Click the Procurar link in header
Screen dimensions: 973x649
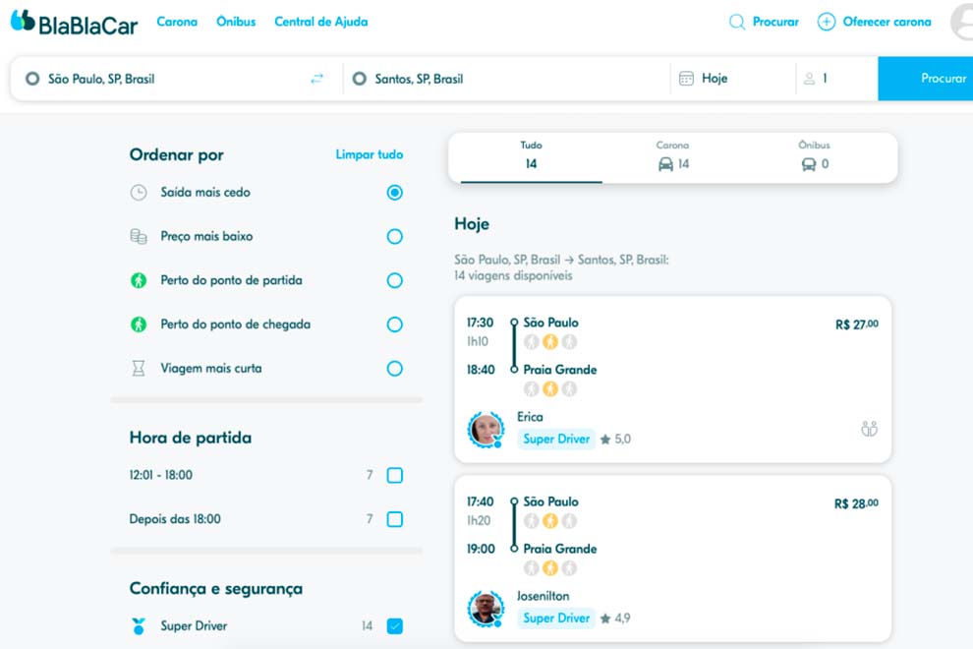pyautogui.click(x=775, y=22)
